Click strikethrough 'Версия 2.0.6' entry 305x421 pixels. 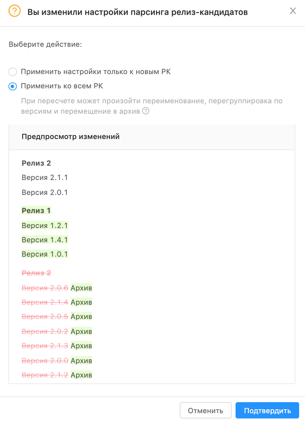45,288
